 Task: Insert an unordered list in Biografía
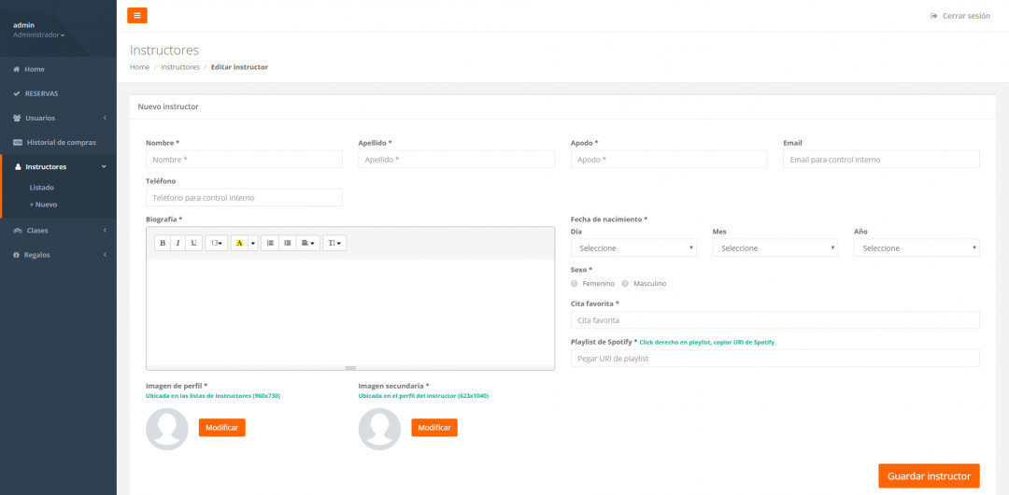click(x=286, y=243)
